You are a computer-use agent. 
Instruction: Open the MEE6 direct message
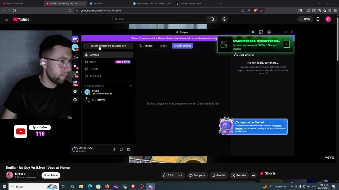[x=108, y=92]
